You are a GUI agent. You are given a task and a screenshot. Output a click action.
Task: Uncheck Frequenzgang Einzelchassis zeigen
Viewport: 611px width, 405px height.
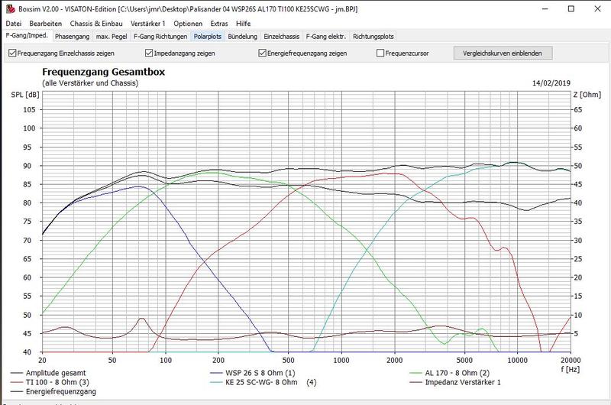point(12,53)
